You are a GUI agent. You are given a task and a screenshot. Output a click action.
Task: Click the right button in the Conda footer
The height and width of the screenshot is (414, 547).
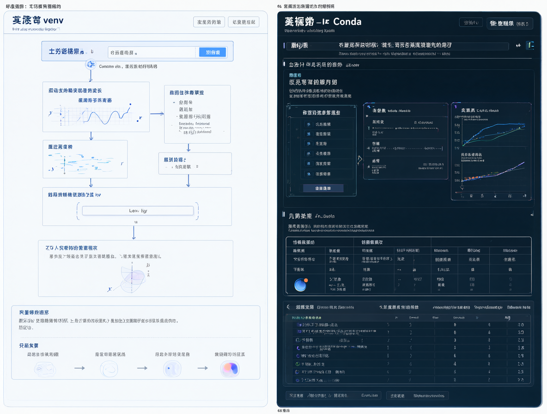tap(417, 396)
